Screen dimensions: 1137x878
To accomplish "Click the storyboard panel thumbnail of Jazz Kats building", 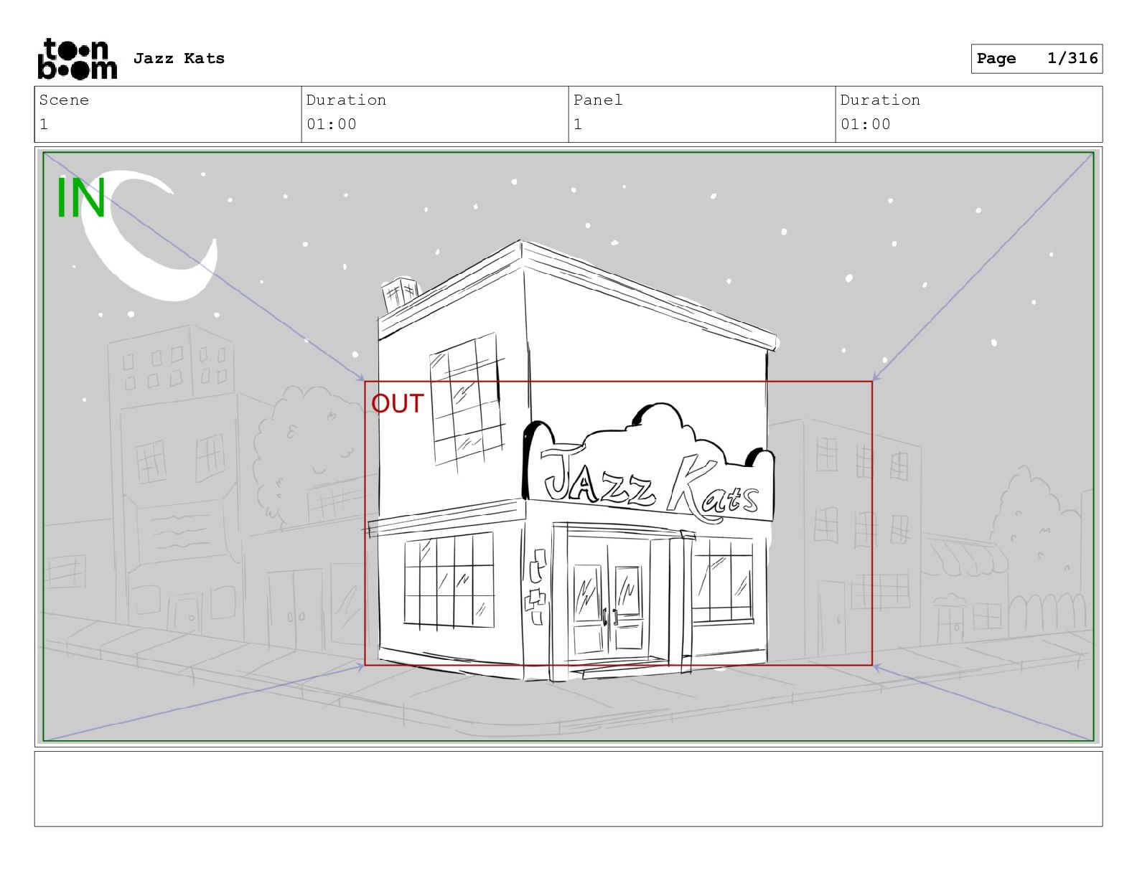I will tap(568, 446).
